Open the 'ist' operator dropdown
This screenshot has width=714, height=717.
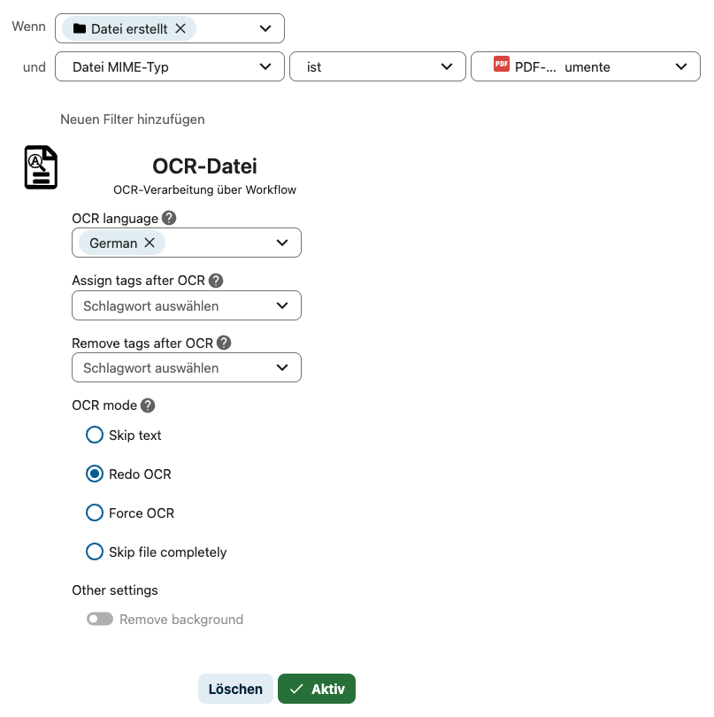tap(377, 67)
